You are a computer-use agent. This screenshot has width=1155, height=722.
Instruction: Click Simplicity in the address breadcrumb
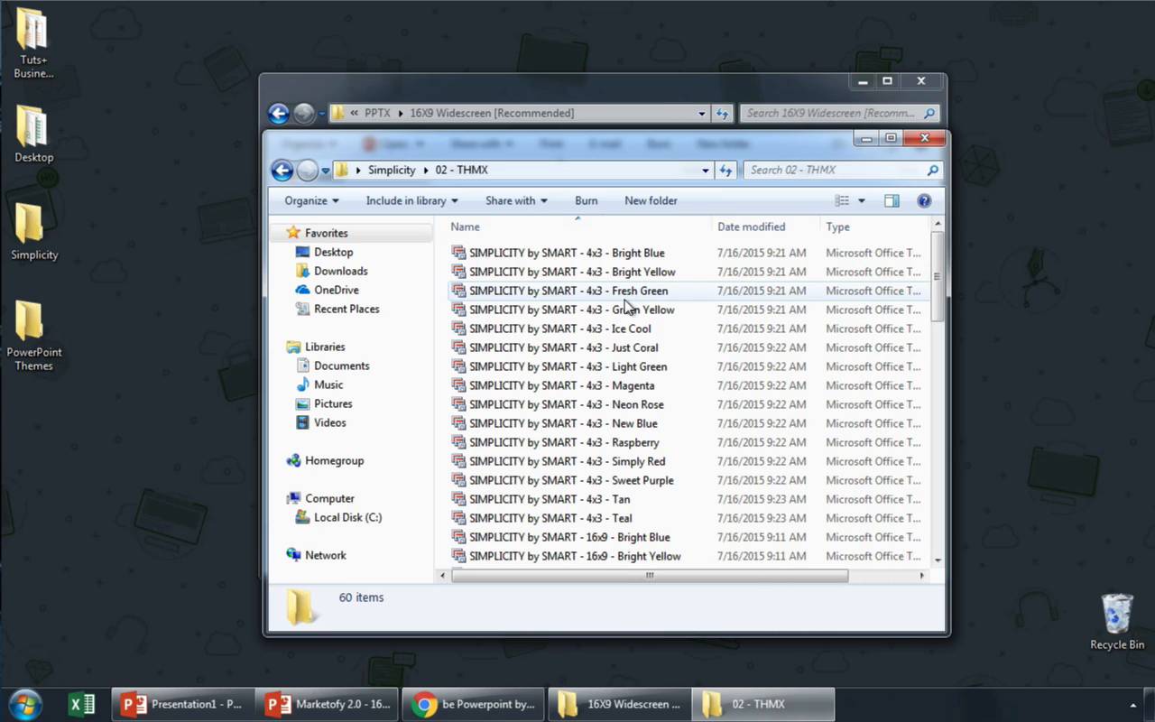[x=392, y=170]
